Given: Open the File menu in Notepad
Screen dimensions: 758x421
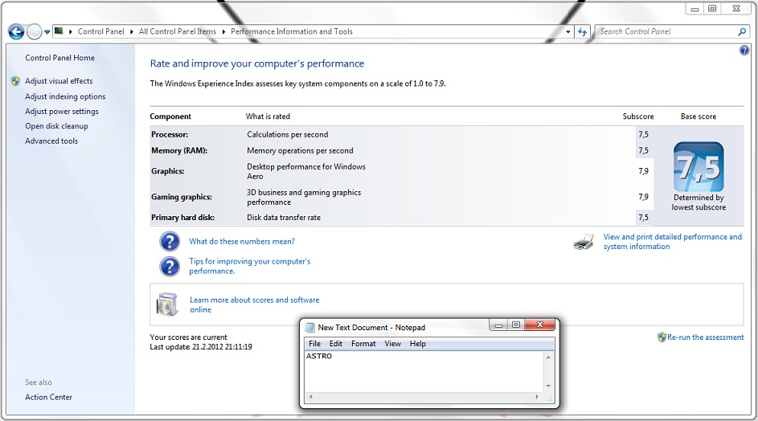Looking at the screenshot, I should coord(315,344).
